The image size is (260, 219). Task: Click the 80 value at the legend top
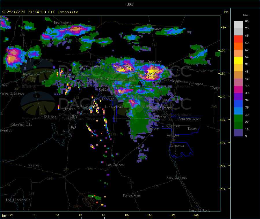point(247,21)
